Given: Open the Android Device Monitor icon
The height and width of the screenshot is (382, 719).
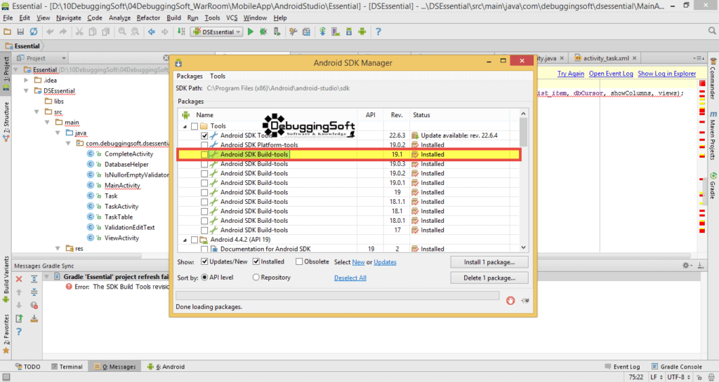Looking at the screenshot, I should click(x=362, y=32).
